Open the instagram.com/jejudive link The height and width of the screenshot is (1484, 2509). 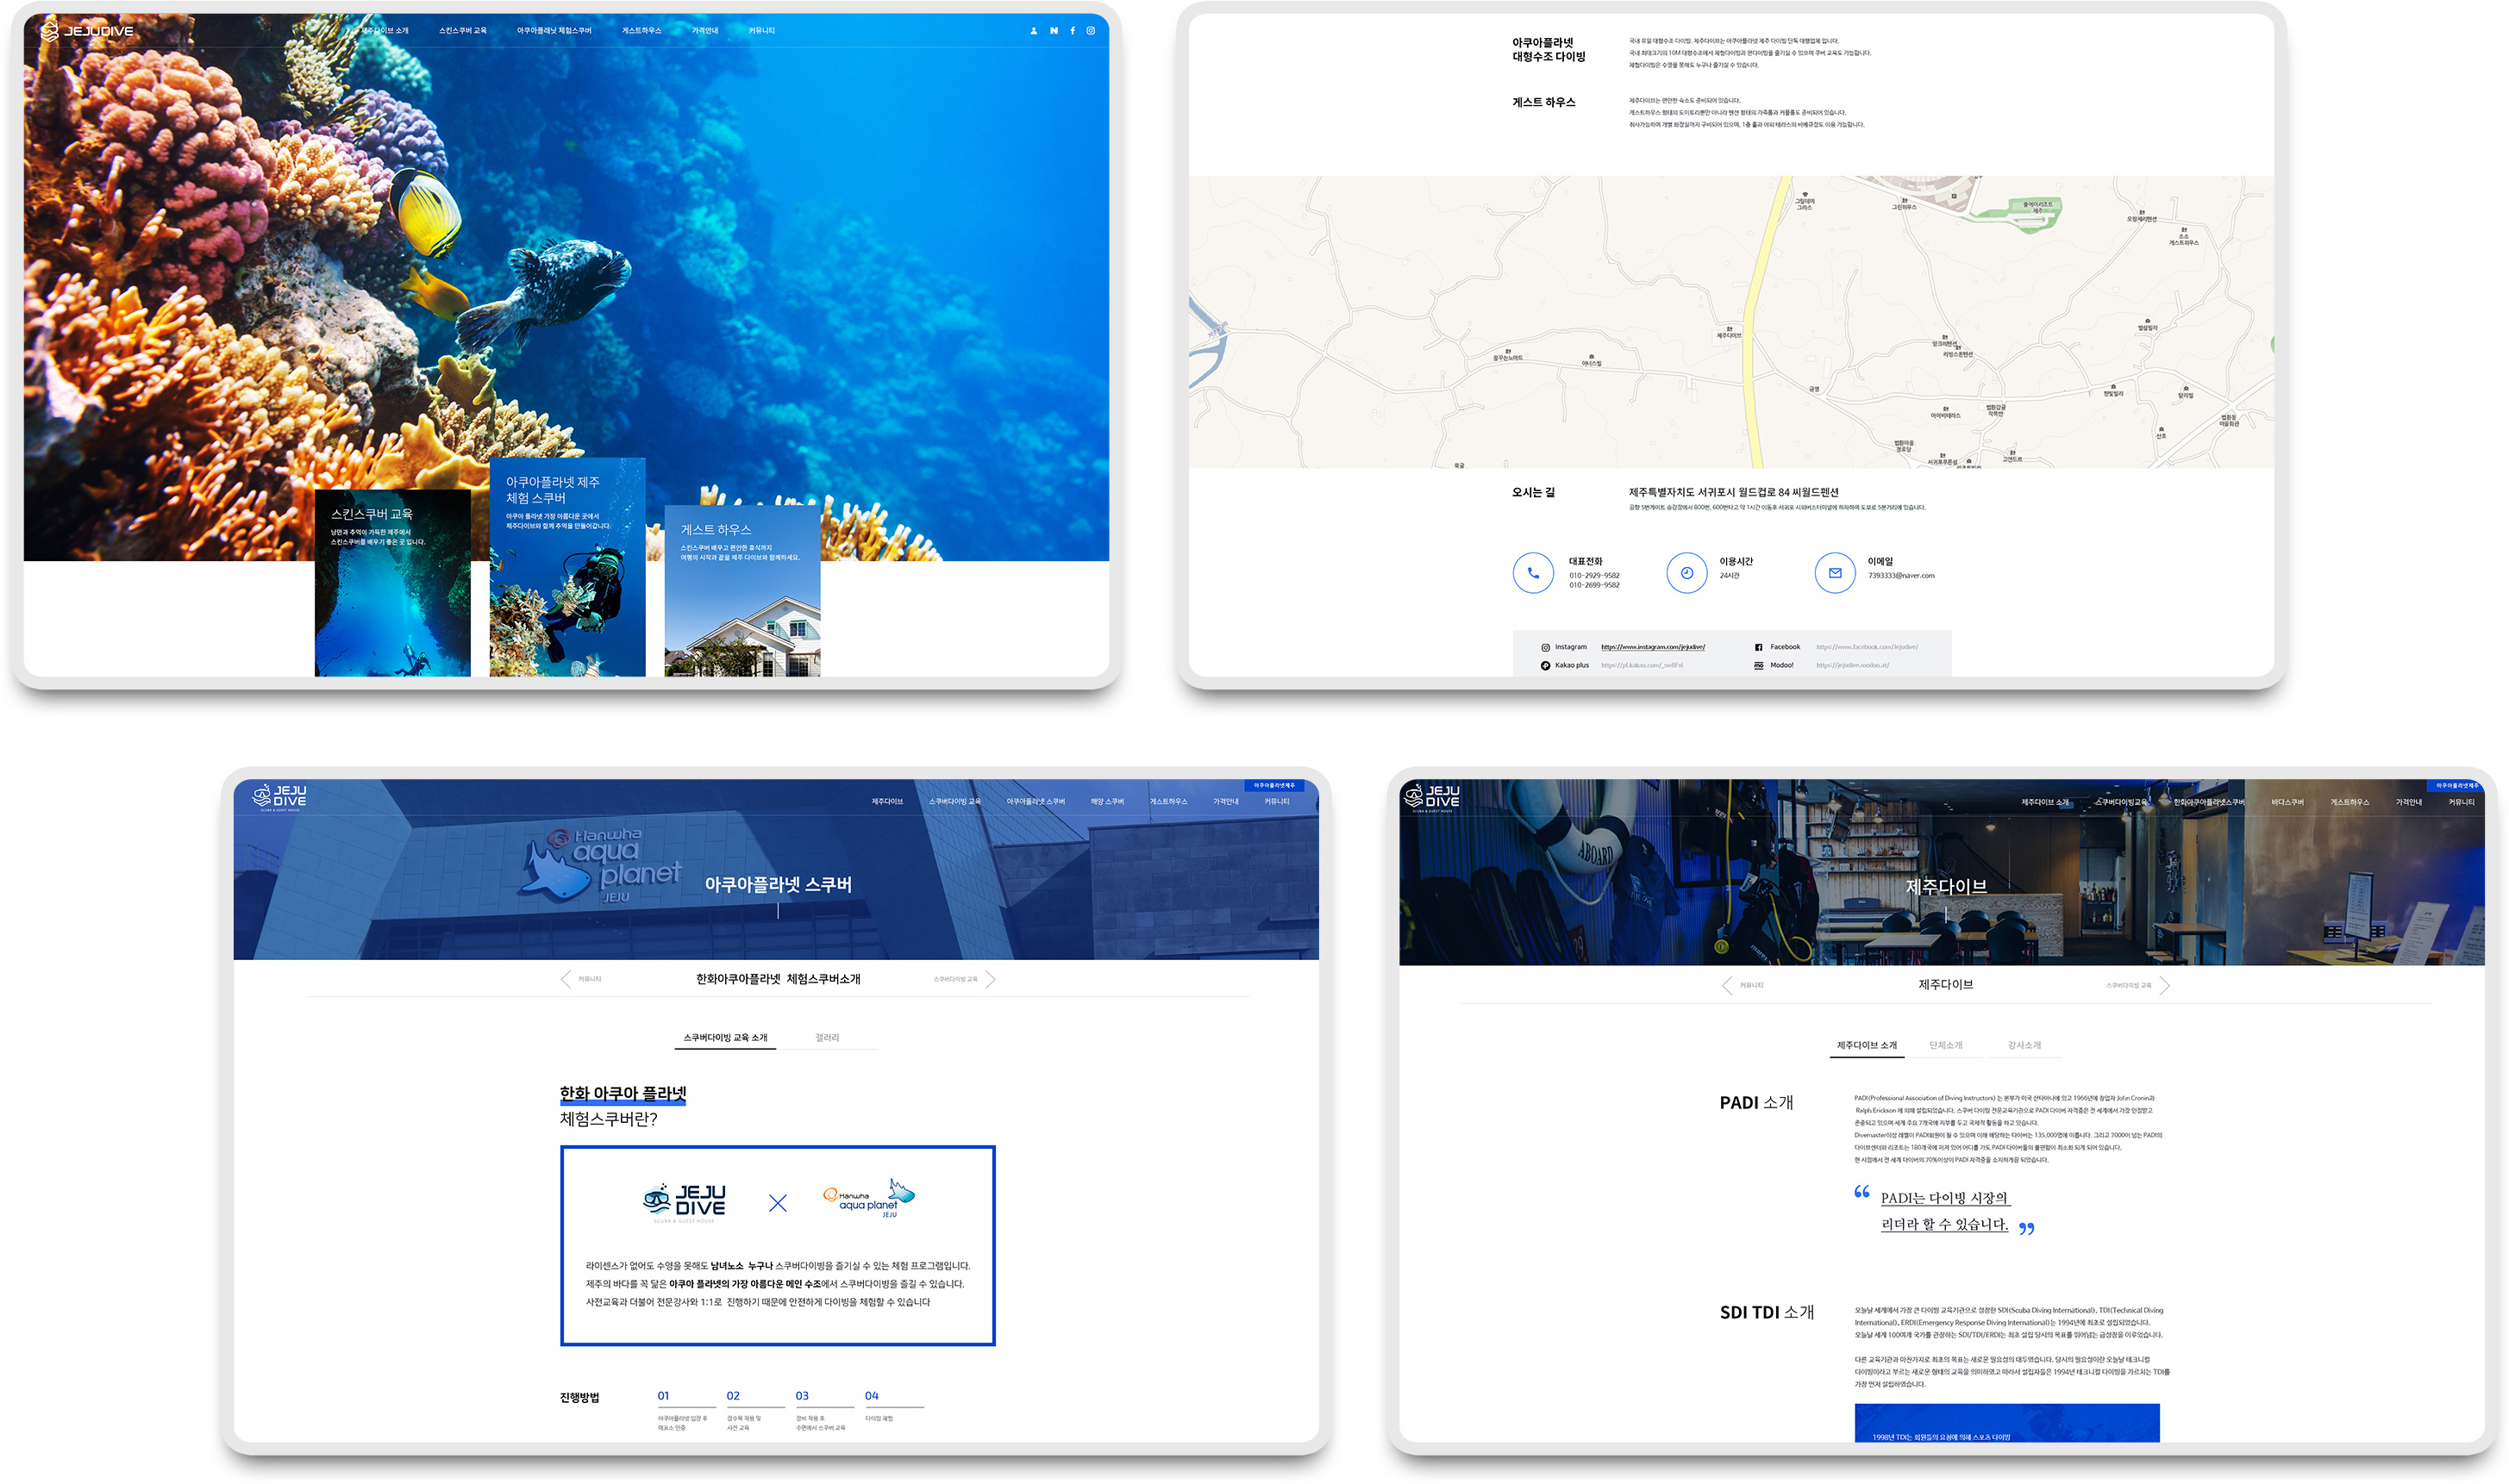pyautogui.click(x=1653, y=648)
